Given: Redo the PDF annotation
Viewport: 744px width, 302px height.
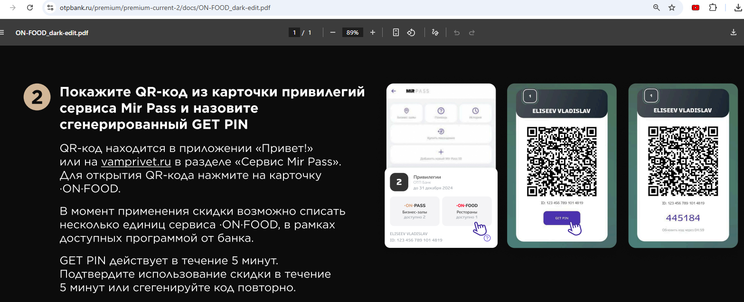Looking at the screenshot, I should click(472, 32).
